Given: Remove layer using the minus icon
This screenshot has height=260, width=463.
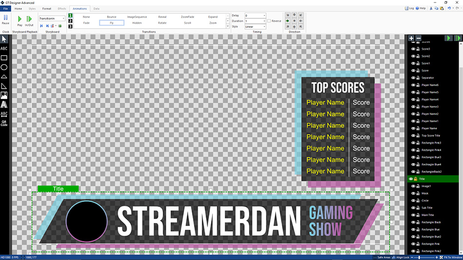Looking at the screenshot, I should pos(418,38).
